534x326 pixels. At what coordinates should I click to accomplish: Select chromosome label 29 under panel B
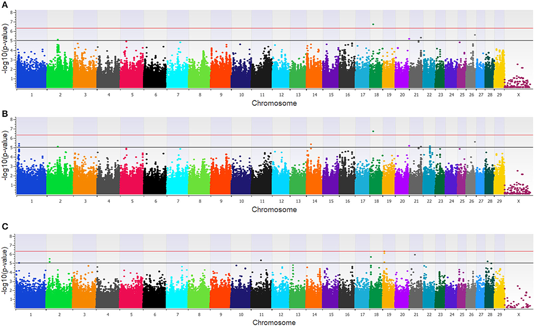pos(499,201)
